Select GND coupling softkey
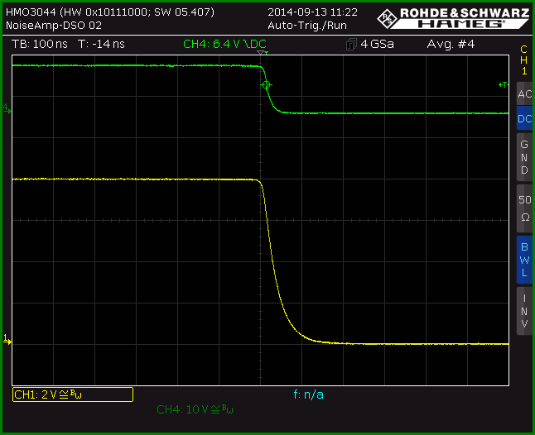535x435 pixels. [x=524, y=157]
